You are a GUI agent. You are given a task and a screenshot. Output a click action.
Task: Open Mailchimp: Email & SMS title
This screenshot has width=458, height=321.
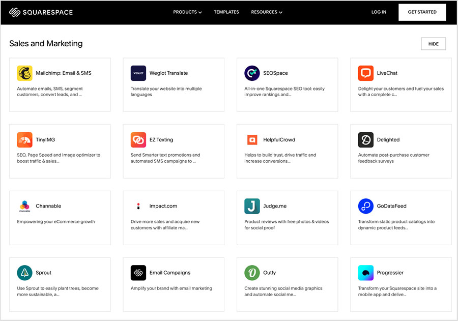tap(64, 73)
